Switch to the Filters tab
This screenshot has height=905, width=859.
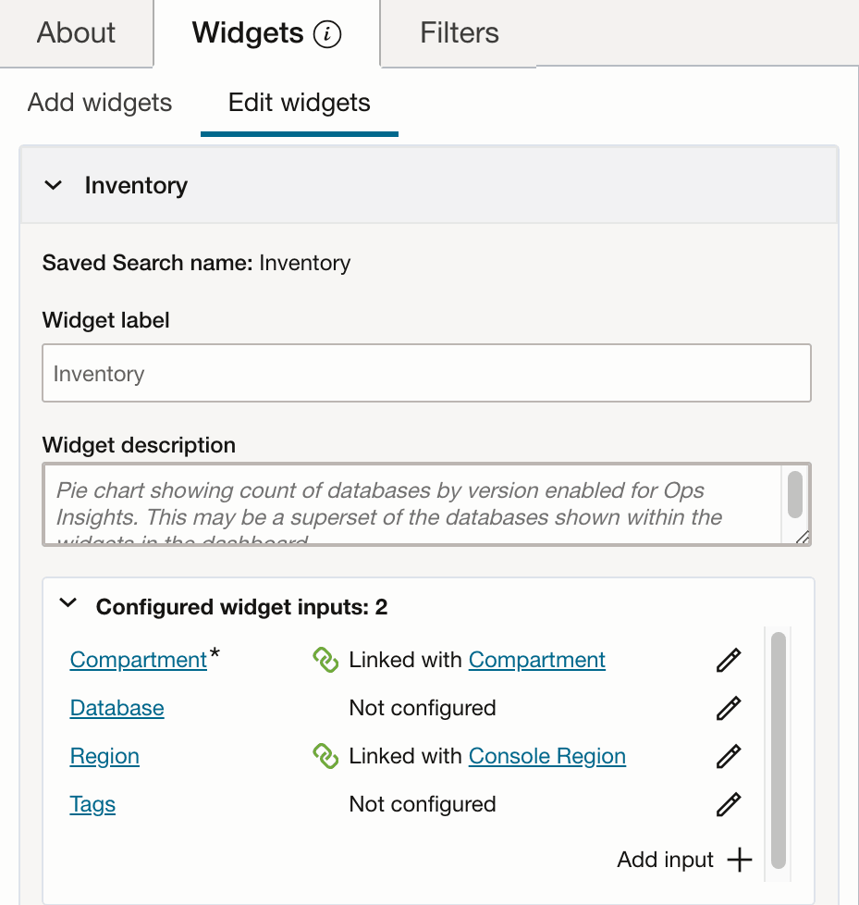[x=458, y=33]
